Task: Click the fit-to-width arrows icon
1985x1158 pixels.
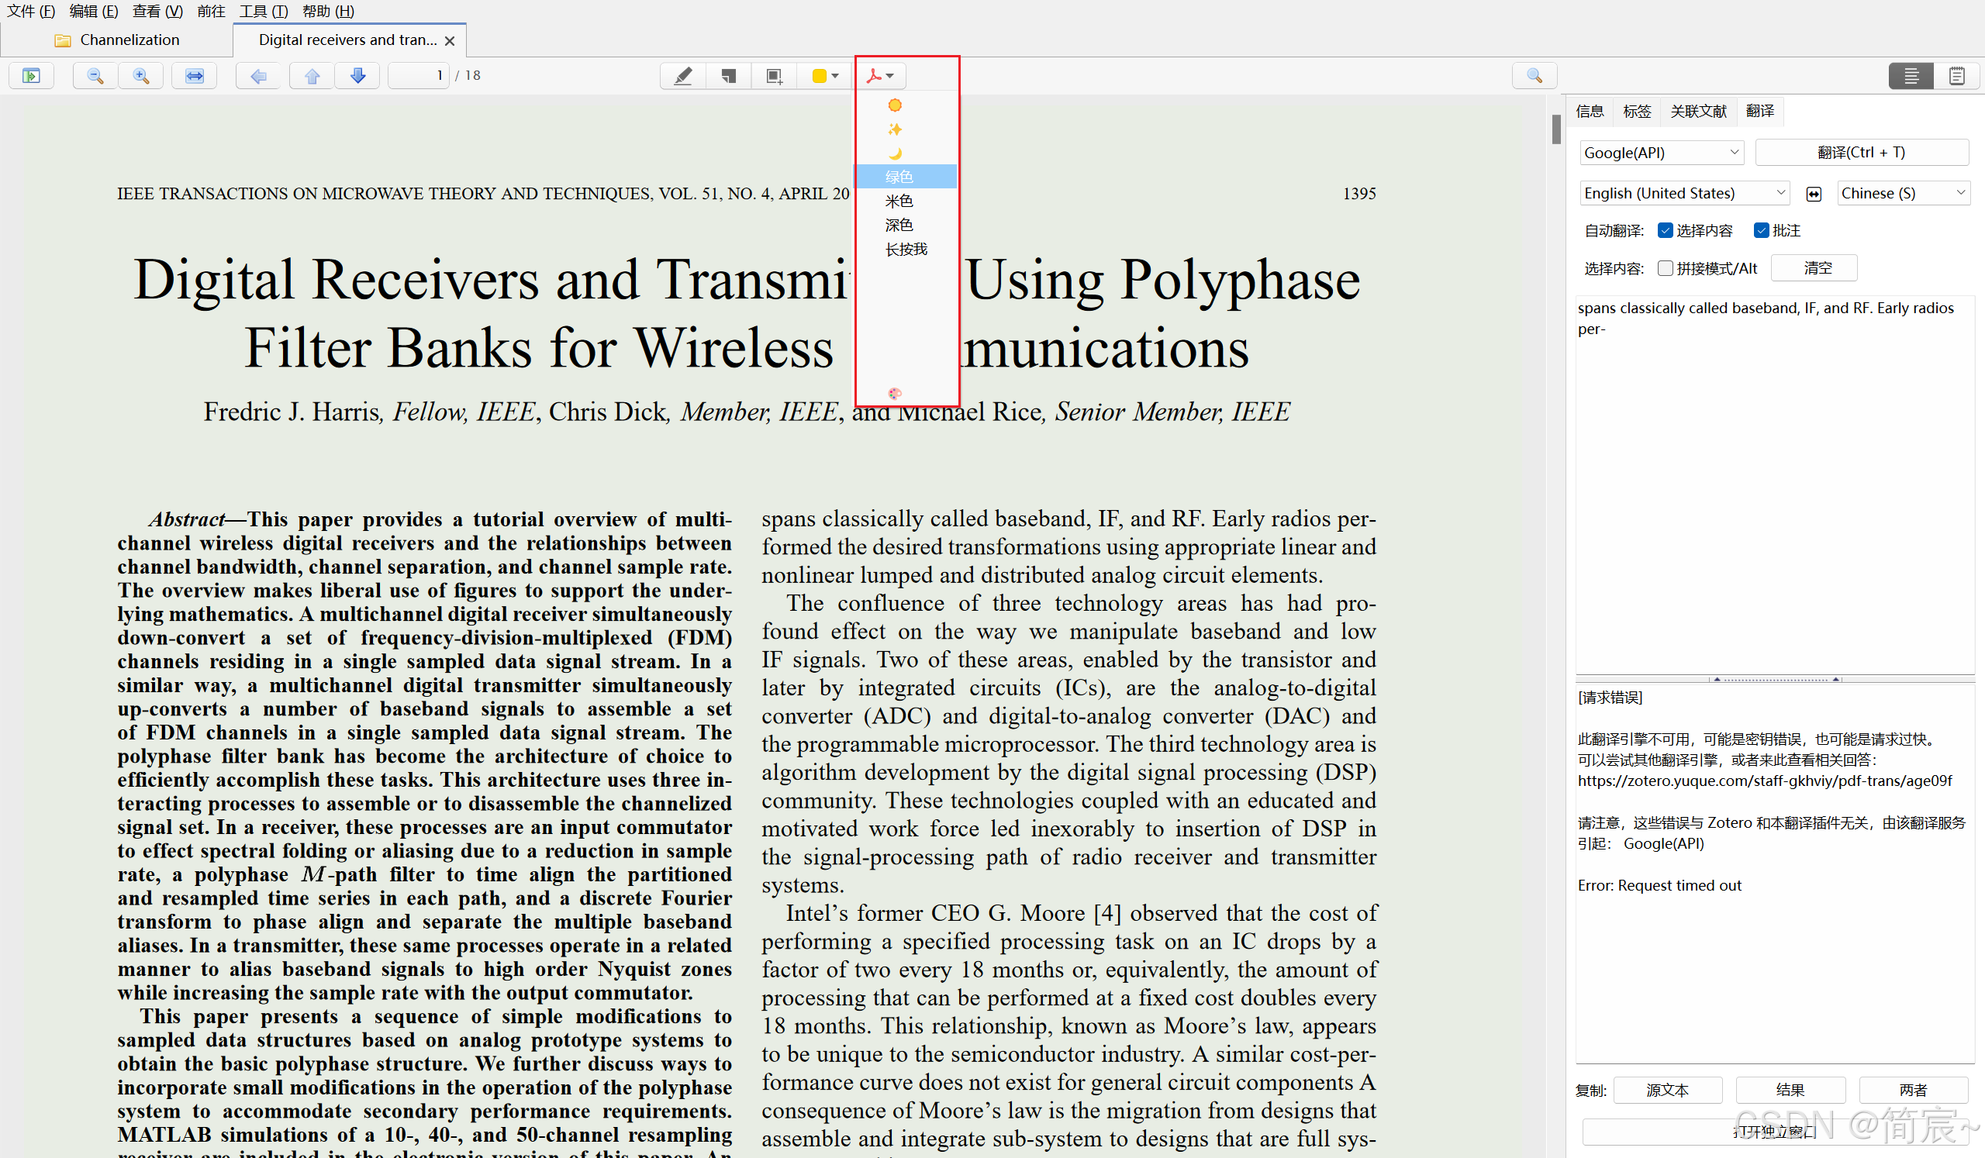Action: (194, 76)
